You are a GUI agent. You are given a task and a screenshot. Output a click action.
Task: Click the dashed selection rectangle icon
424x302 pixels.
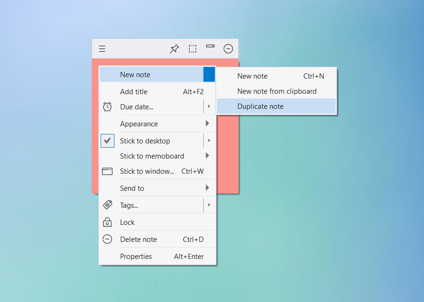click(192, 49)
